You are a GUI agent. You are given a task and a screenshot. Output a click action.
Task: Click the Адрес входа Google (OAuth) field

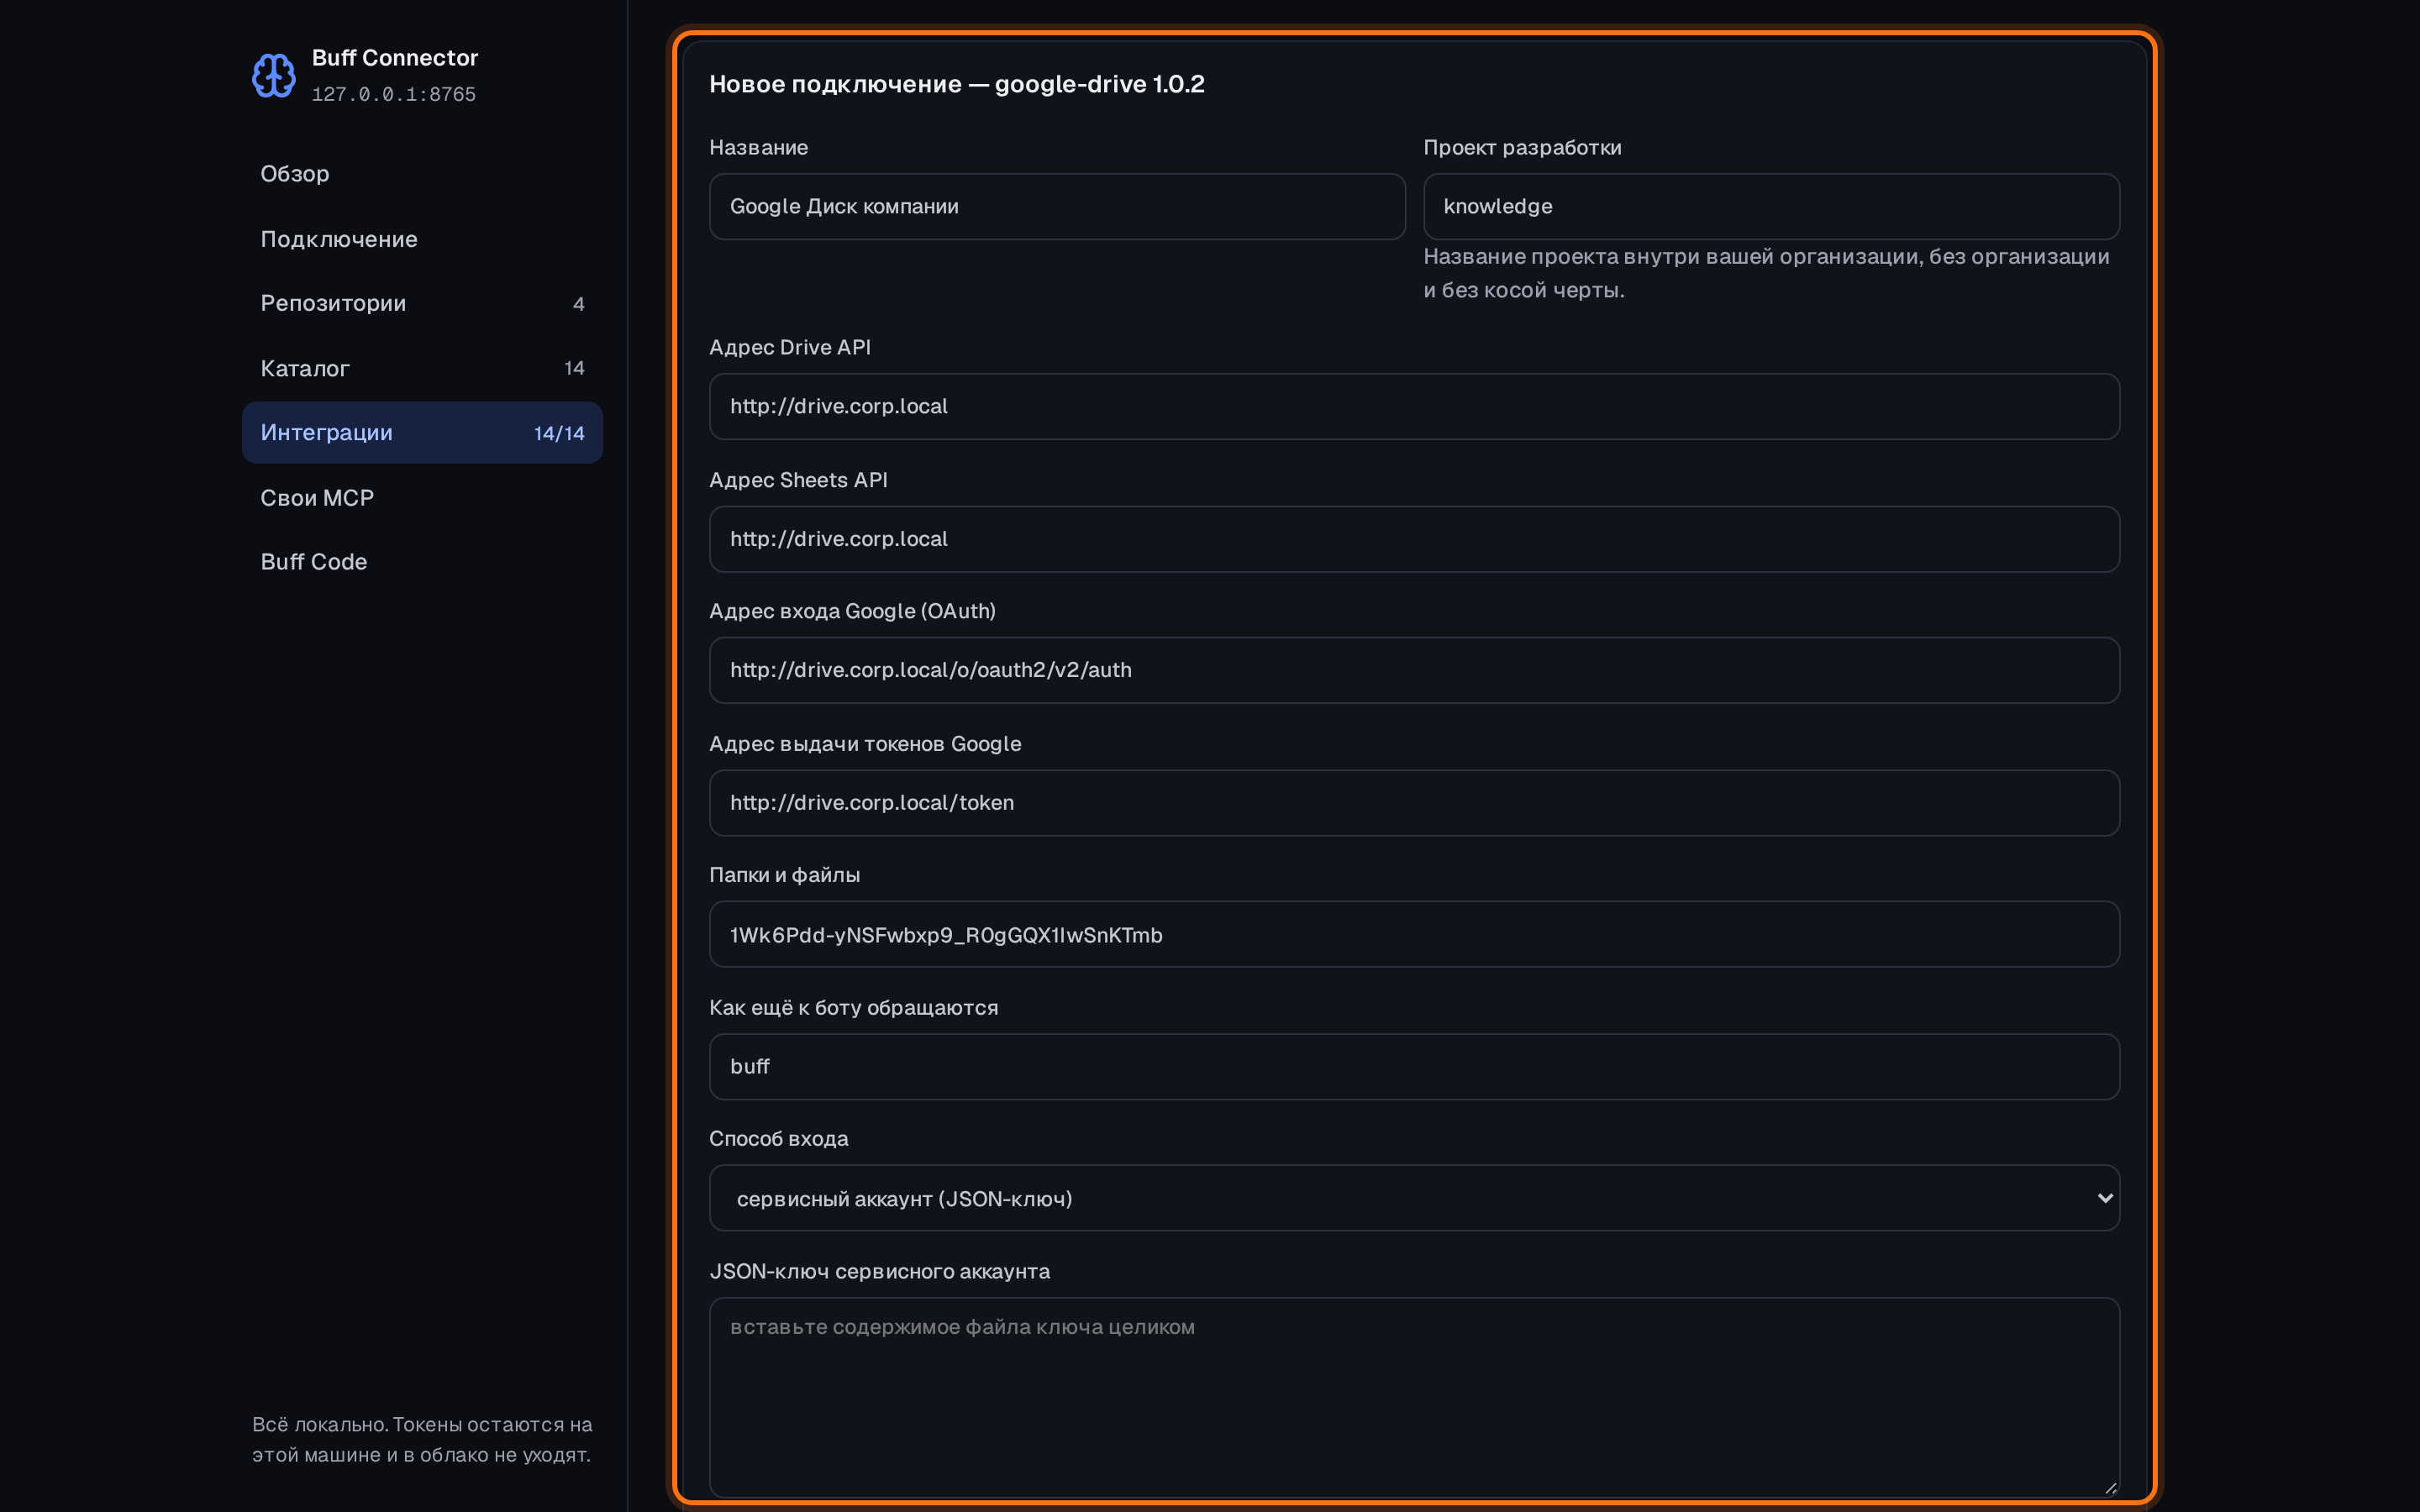pos(1414,670)
